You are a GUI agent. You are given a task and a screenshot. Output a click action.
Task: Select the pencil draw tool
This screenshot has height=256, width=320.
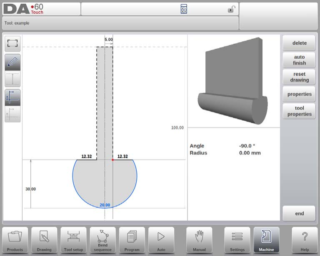coord(12,62)
